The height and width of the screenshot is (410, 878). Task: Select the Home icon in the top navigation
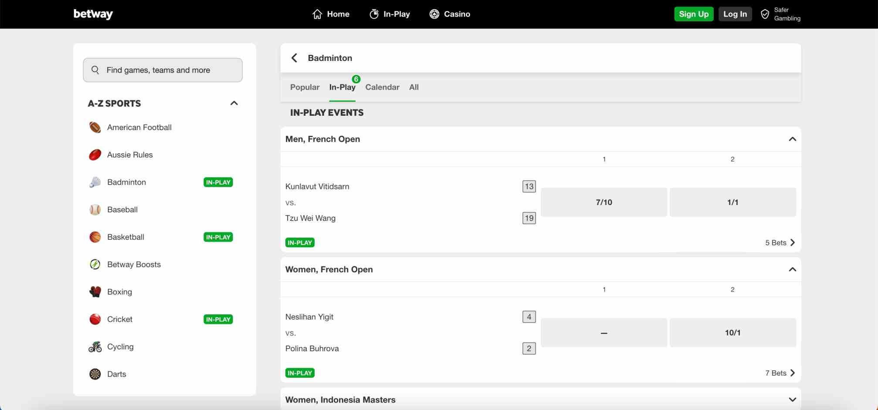(317, 13)
